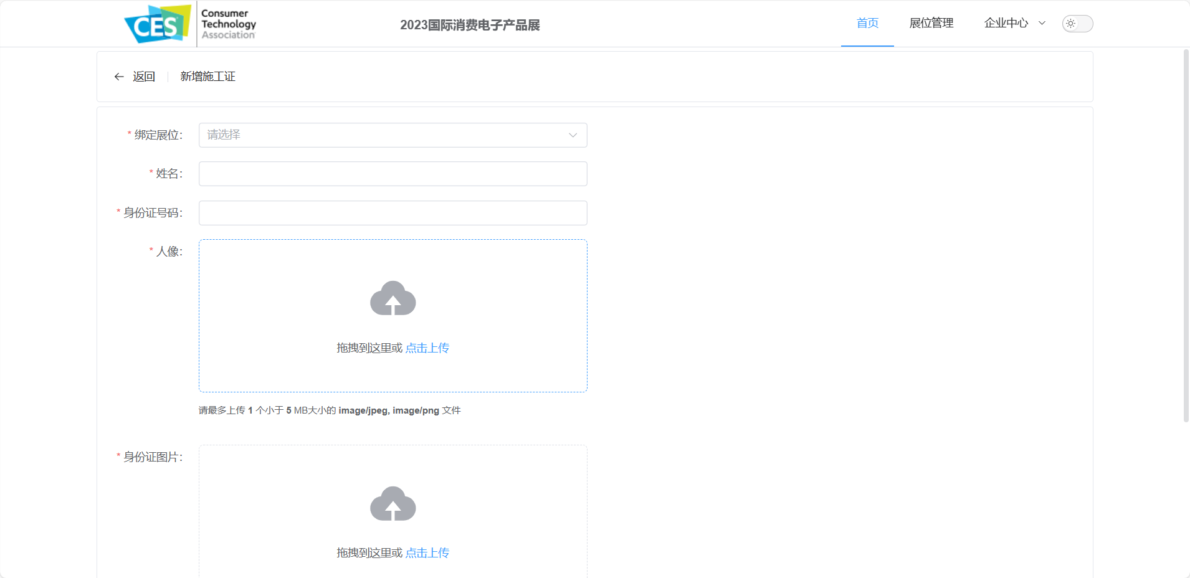Focus the 姓名 input field
This screenshot has height=578, width=1190.
coord(393,174)
